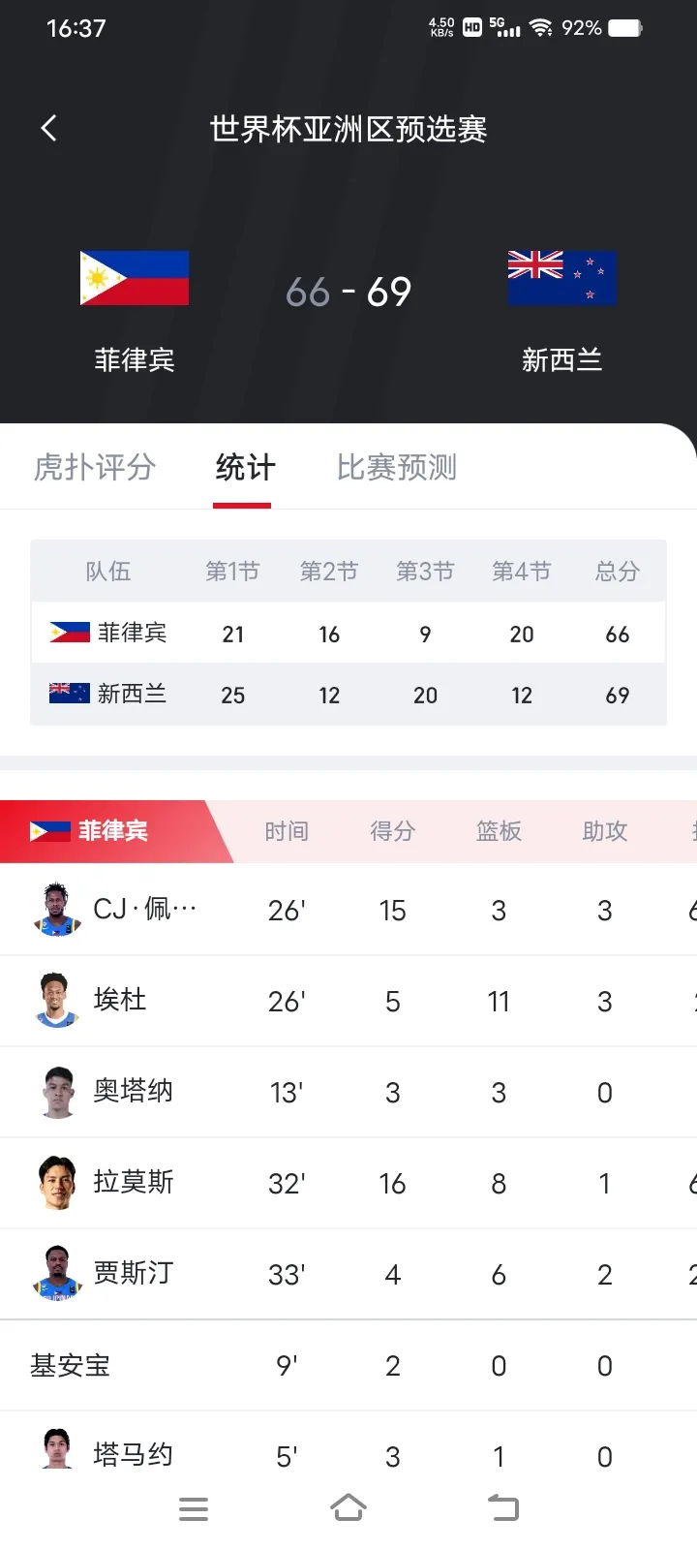The height and width of the screenshot is (1550, 697).
Task: Select the 统计 tab
Action: (242, 467)
